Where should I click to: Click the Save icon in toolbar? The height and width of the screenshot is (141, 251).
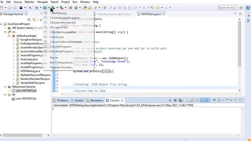(x=9, y=7)
